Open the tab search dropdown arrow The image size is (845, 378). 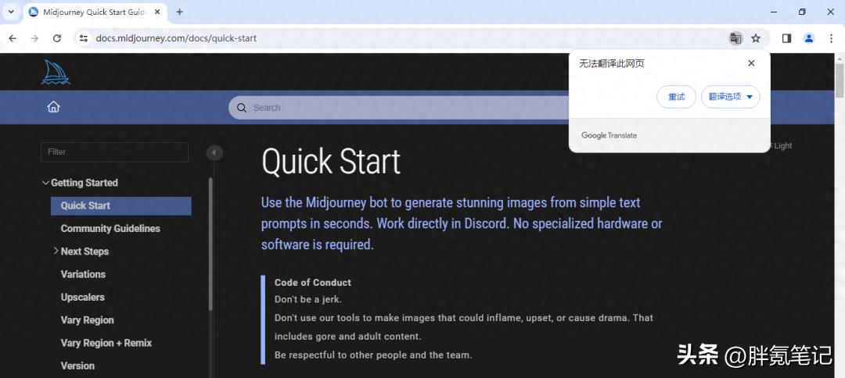point(11,12)
